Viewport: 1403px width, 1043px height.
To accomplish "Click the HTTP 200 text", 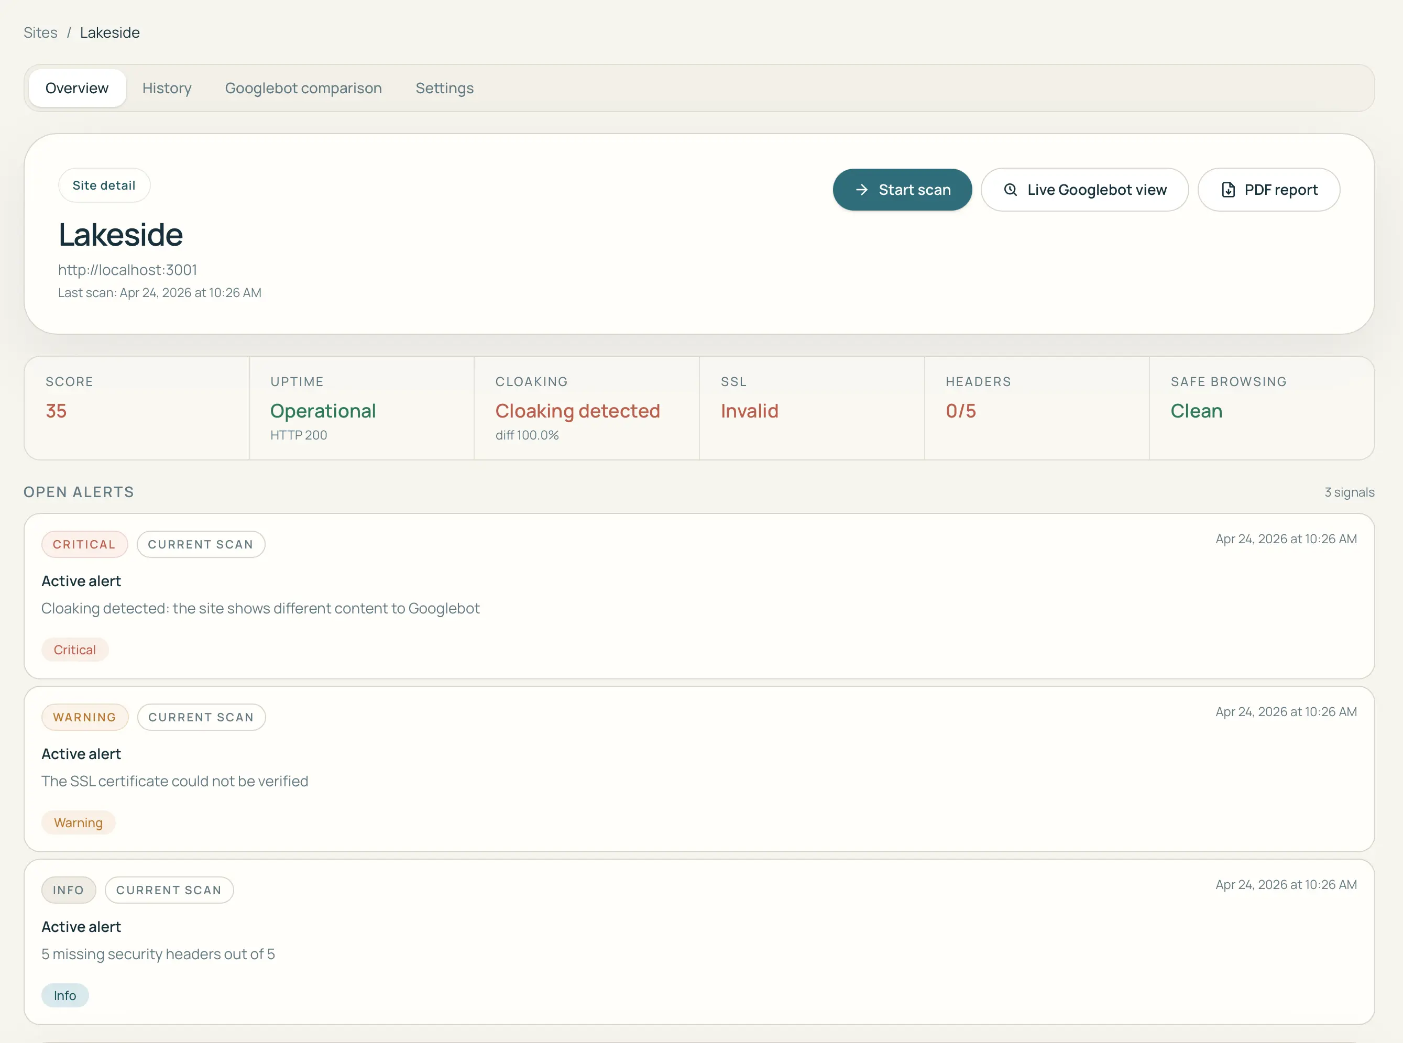I will coord(299,435).
